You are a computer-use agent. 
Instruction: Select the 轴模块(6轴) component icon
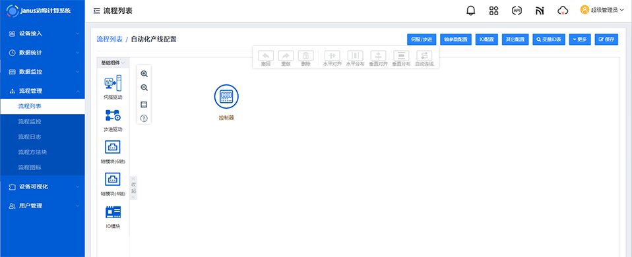click(x=113, y=147)
